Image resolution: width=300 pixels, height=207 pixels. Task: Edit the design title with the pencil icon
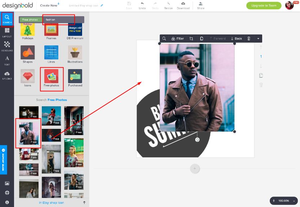[102, 5]
